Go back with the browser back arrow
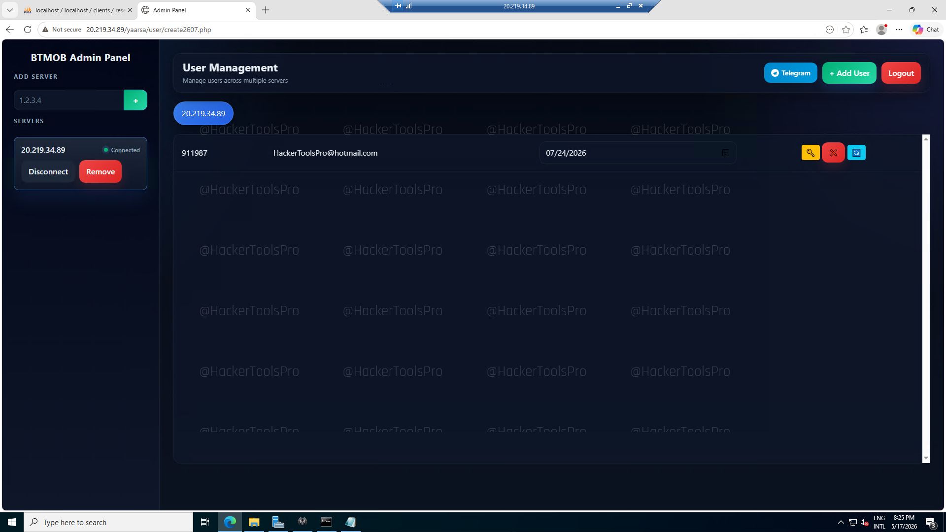 click(x=10, y=30)
